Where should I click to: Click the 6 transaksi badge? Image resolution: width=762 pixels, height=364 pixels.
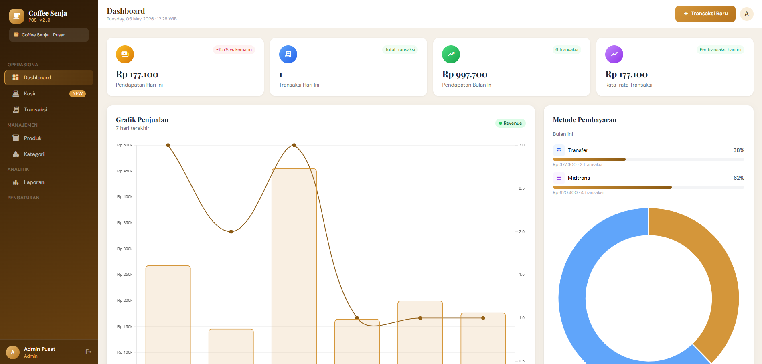(567, 49)
